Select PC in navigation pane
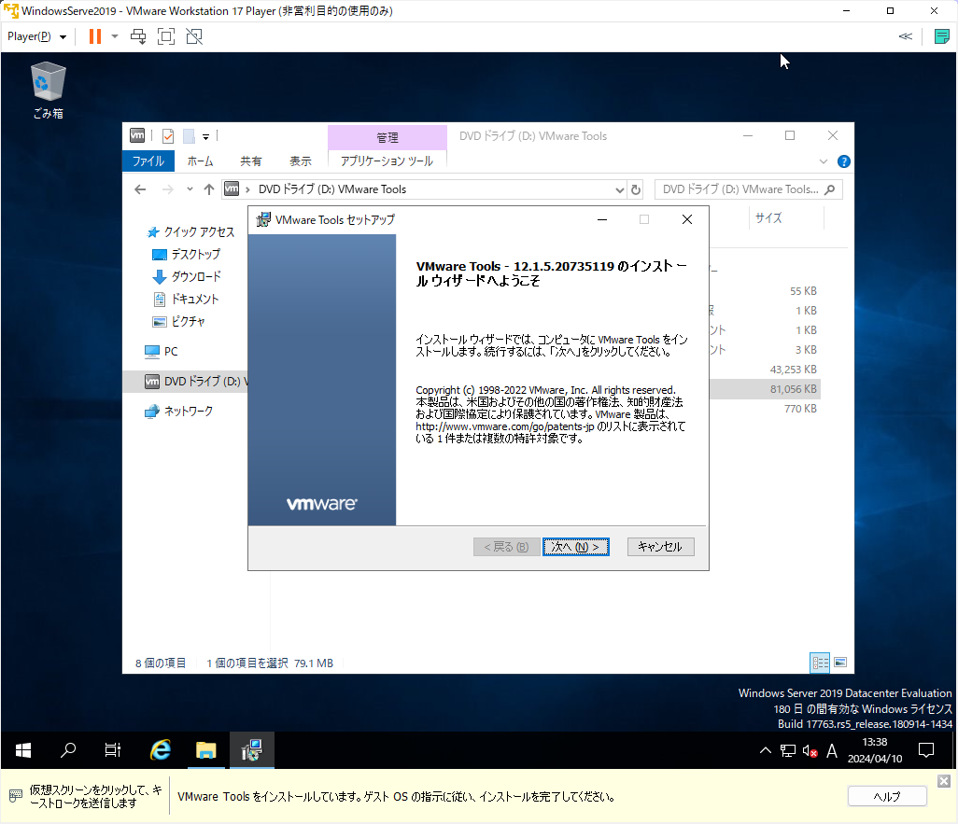The width and height of the screenshot is (958, 824). click(x=162, y=351)
